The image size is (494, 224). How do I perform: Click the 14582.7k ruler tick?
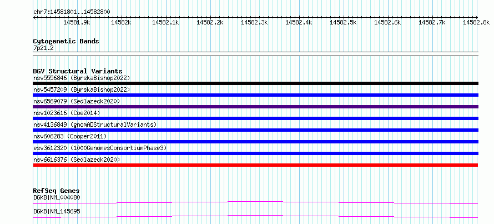pos(432,22)
